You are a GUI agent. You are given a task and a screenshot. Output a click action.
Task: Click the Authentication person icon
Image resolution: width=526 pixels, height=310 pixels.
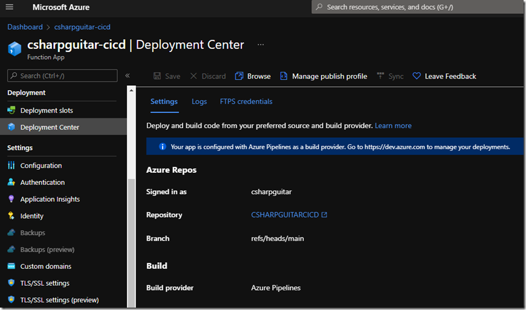pyautogui.click(x=11, y=182)
